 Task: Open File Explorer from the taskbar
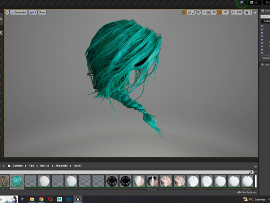pyautogui.click(x=32, y=199)
